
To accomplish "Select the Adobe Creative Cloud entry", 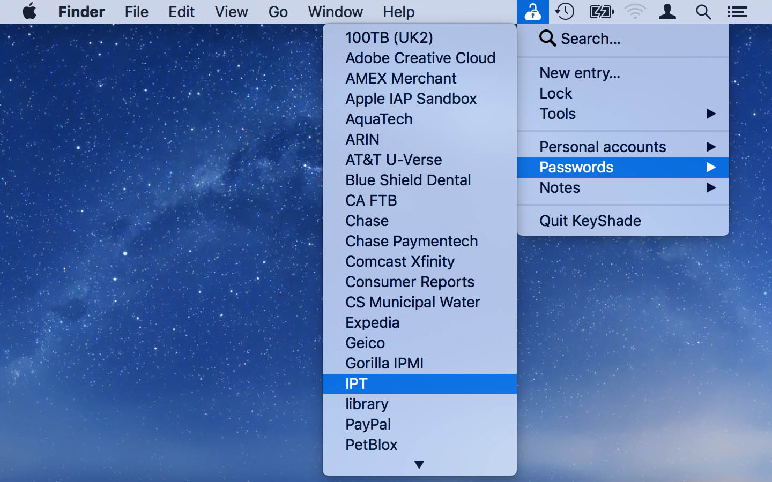I will click(420, 58).
